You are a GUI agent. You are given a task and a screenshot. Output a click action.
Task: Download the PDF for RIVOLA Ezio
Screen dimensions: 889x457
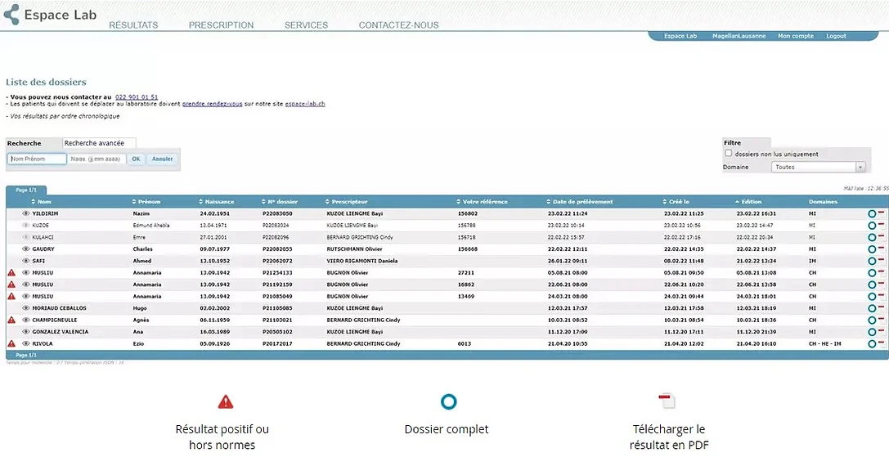tap(882, 343)
